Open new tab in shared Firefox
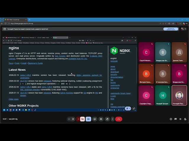This screenshot has width=189, height=141. click(x=70, y=38)
